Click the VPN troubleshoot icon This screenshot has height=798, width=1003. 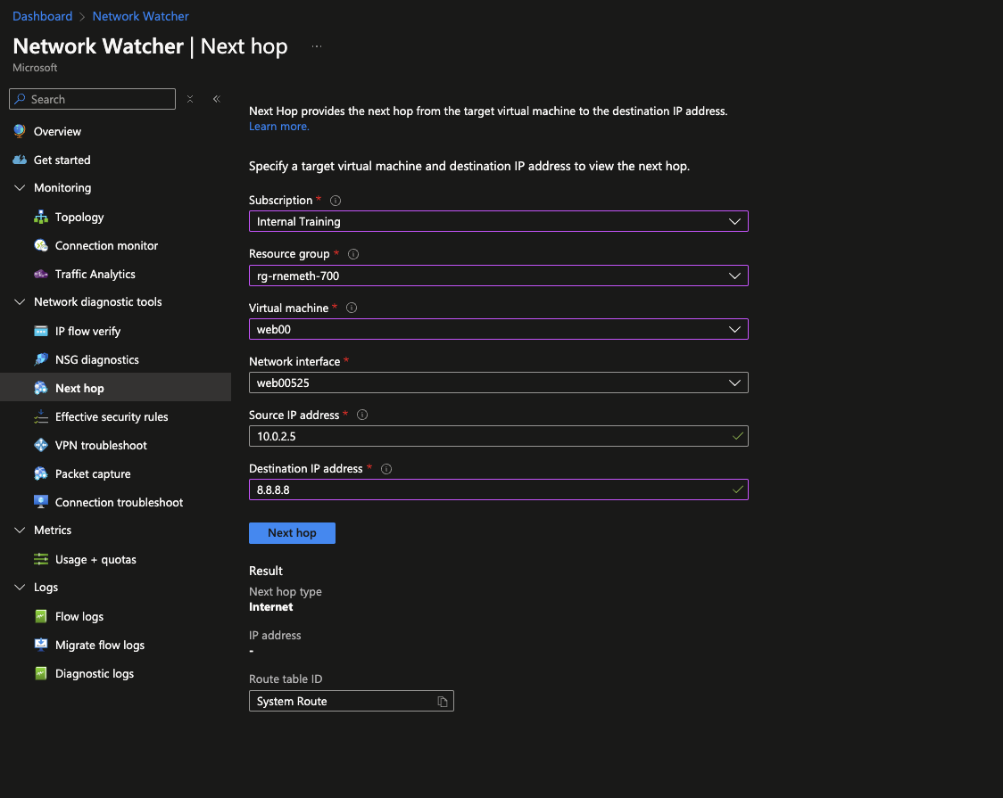(x=41, y=446)
